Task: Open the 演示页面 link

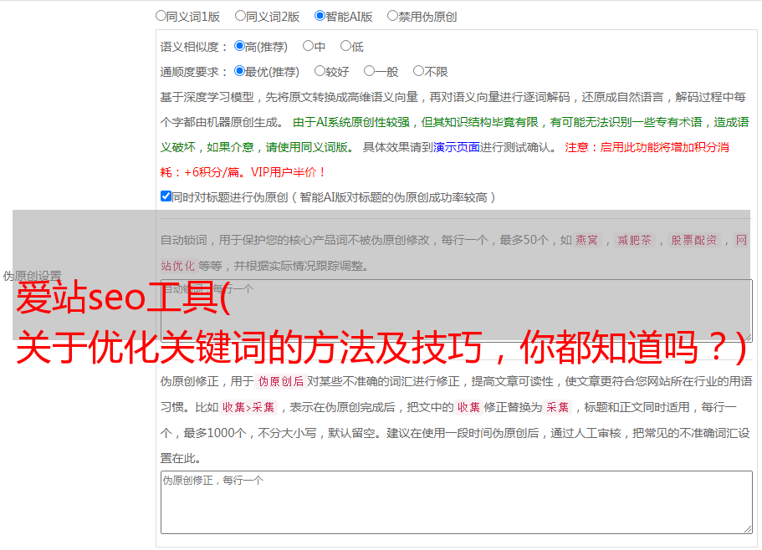Action: click(x=457, y=147)
